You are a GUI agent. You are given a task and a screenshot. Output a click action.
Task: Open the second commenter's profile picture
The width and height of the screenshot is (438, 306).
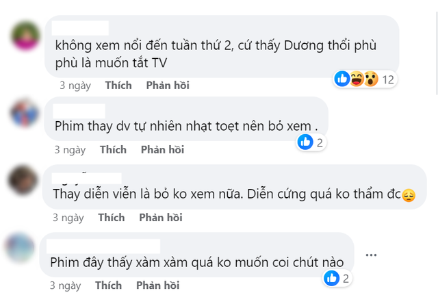pos(25,113)
